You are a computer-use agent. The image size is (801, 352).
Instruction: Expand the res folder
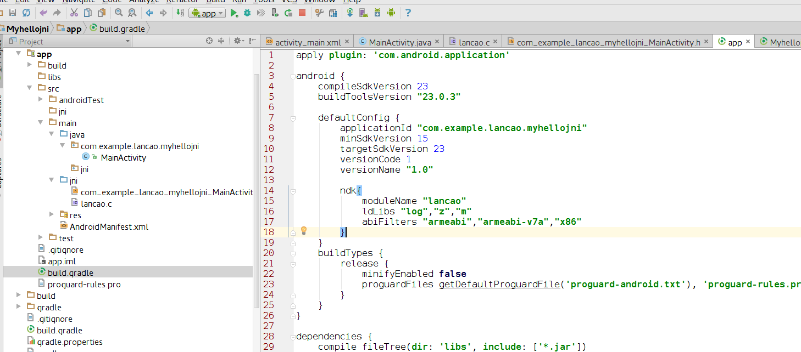(x=52, y=215)
